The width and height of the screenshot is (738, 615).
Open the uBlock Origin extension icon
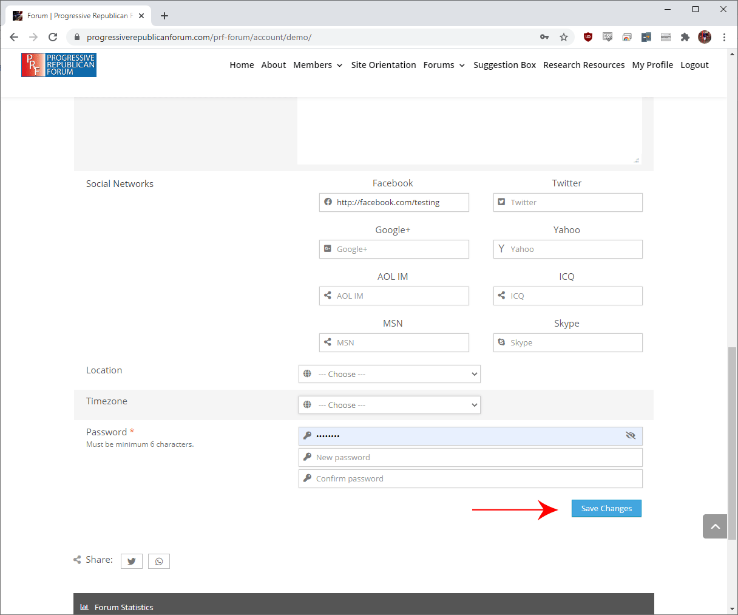587,37
